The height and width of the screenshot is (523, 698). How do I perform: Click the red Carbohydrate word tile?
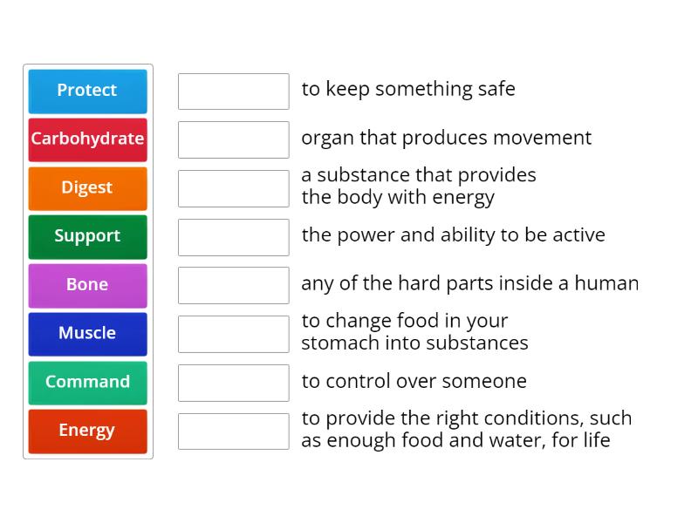coord(87,139)
